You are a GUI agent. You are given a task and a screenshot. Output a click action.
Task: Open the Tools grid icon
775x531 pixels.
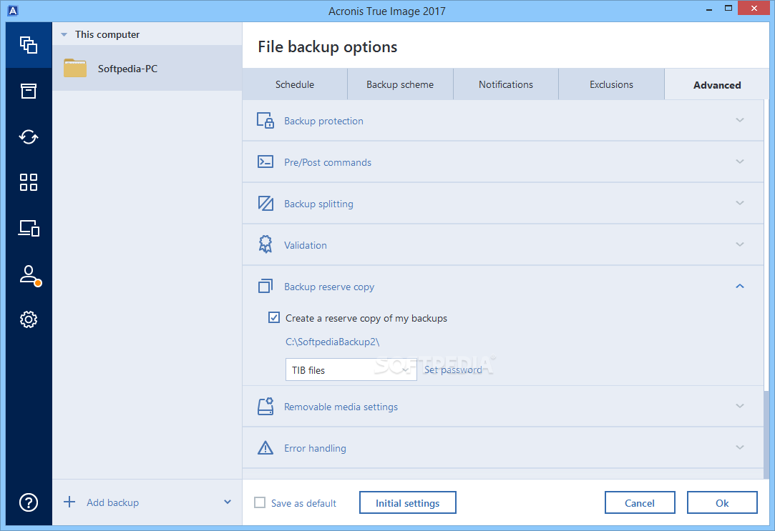point(29,182)
